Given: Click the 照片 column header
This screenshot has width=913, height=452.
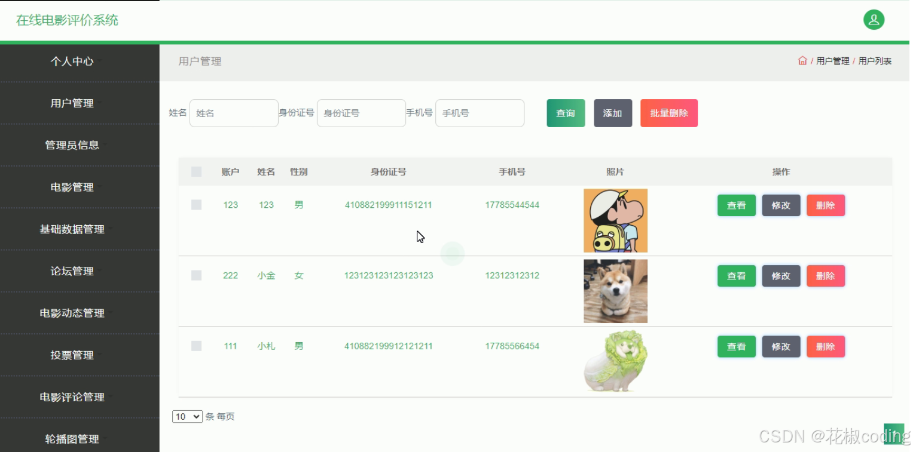Looking at the screenshot, I should (x=615, y=172).
